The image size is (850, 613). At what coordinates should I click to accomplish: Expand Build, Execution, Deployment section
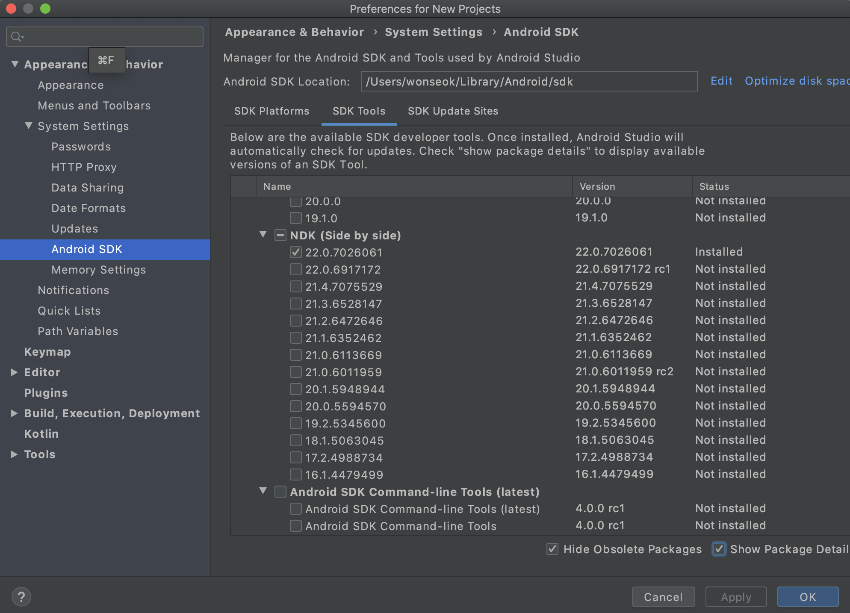coord(14,413)
